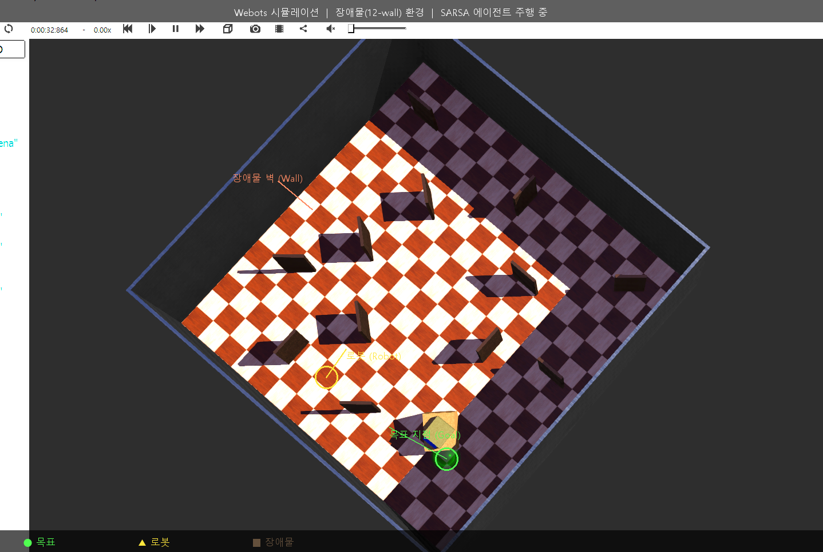Click the 장애물 벽 (Wall) annotation label
Screen dimensions: 823x552
[x=268, y=178]
